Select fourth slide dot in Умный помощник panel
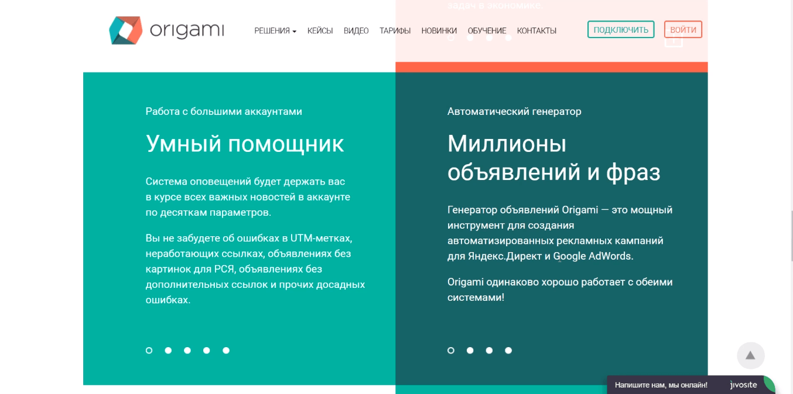 tap(207, 351)
